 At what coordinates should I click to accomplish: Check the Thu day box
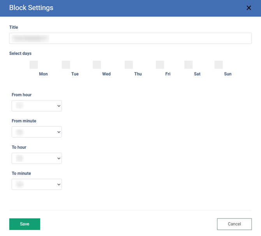tap(129, 65)
